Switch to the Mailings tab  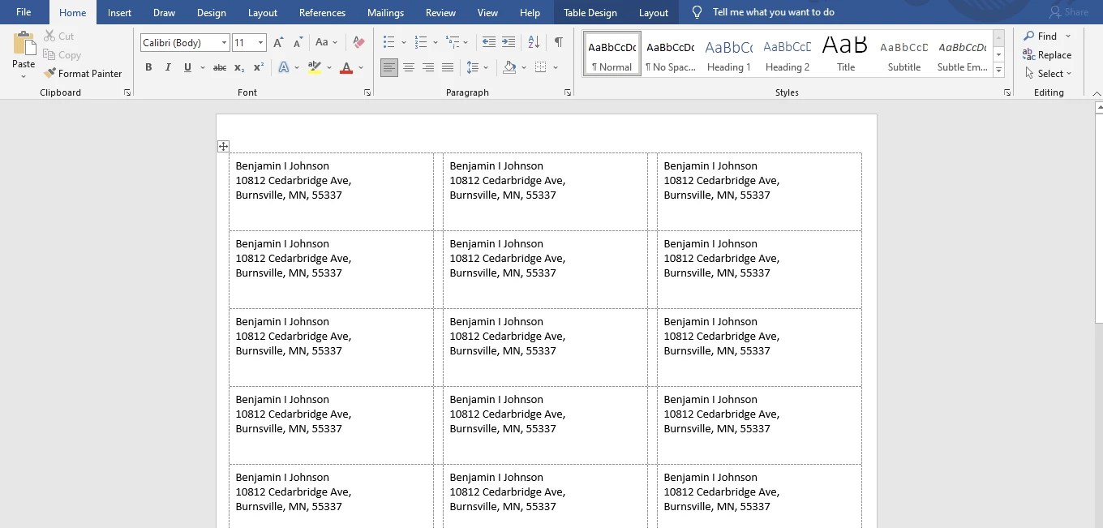(x=385, y=12)
